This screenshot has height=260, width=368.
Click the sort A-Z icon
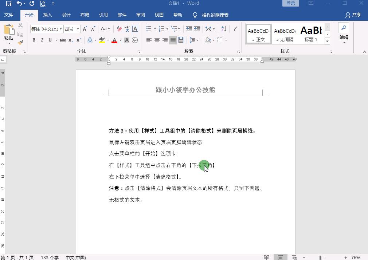point(223,28)
